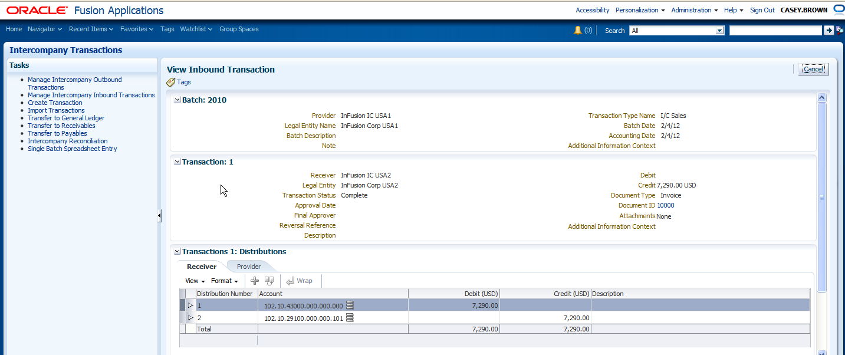Open the Watchlist dropdown

click(196, 29)
